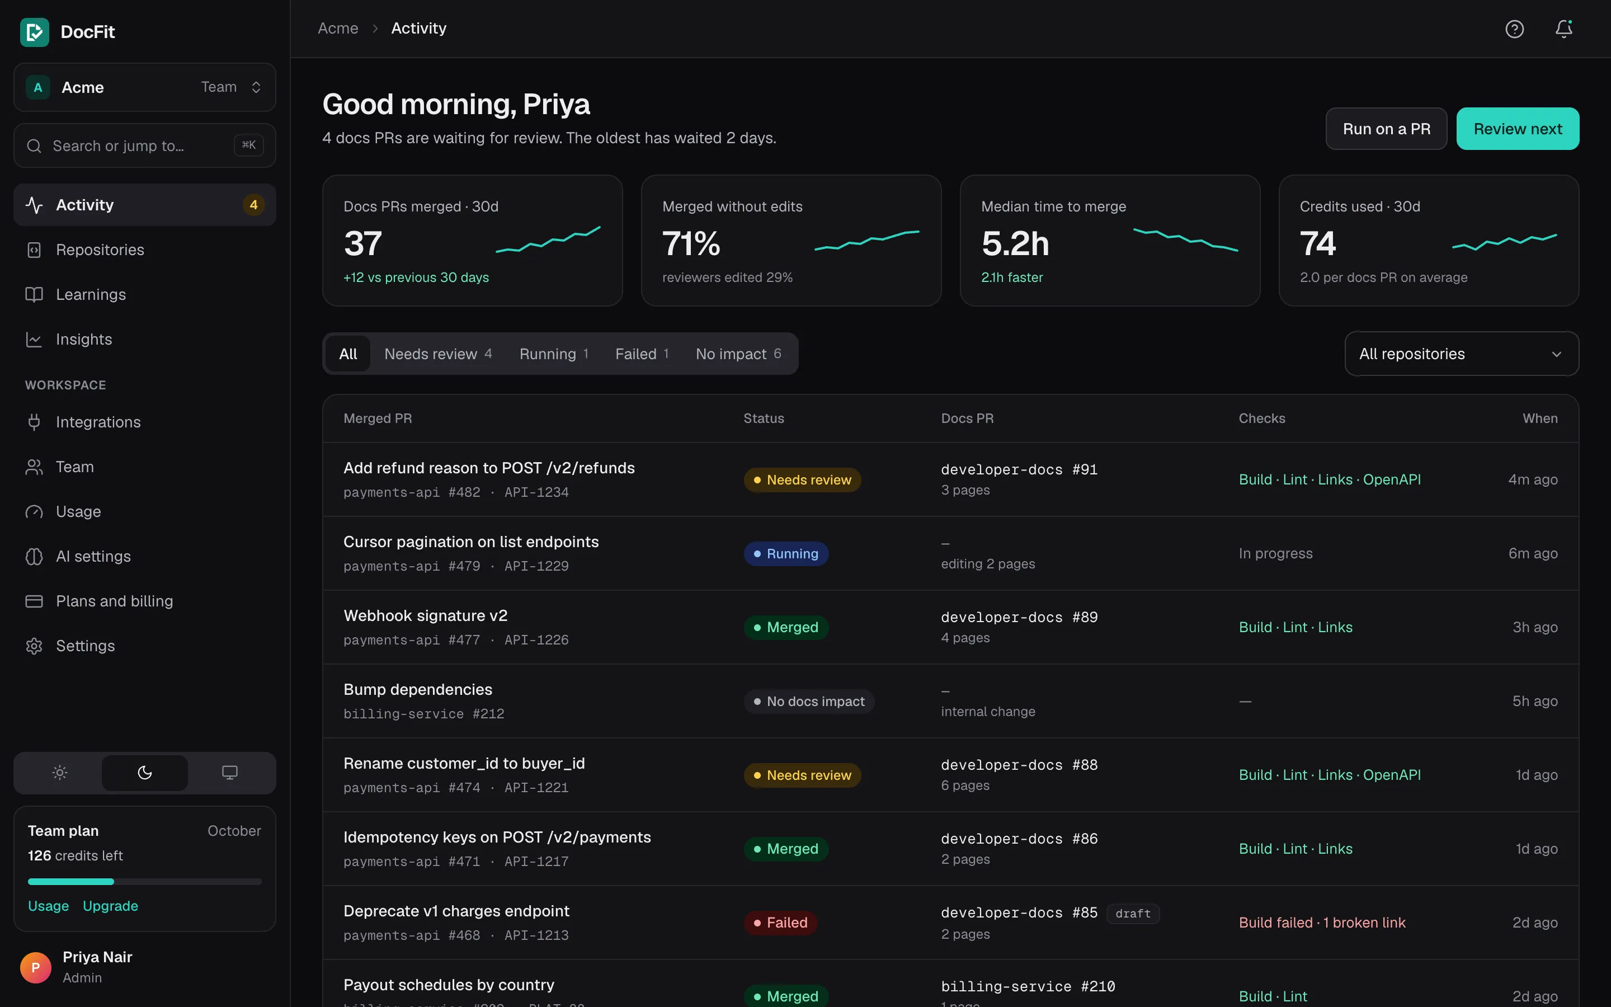
Task: Click developer-docs #91 docs PR
Action: pyautogui.click(x=1019, y=469)
